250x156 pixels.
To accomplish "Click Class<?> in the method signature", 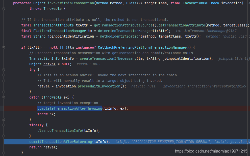I will point(134,3).
